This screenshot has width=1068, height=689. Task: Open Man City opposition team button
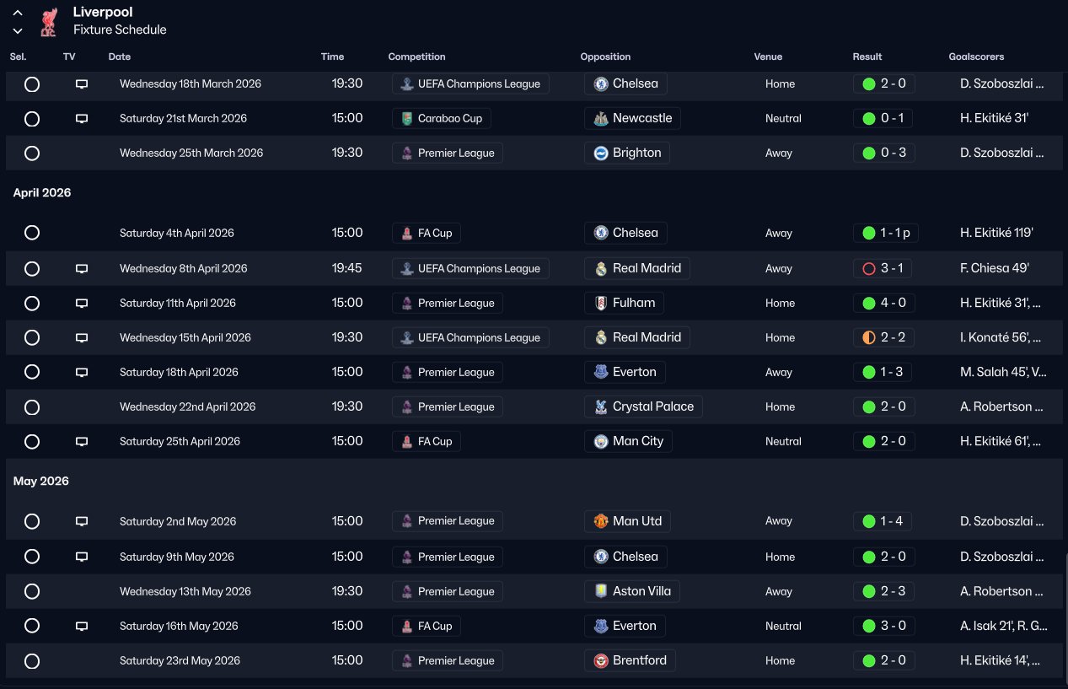coord(628,441)
